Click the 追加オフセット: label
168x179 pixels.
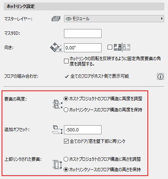[x=17, y=130]
